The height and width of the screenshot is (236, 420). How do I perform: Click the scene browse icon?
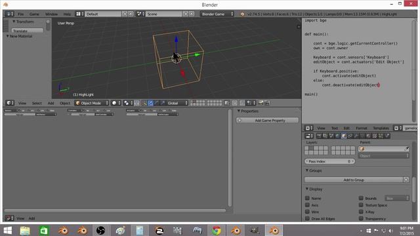click(x=140, y=14)
